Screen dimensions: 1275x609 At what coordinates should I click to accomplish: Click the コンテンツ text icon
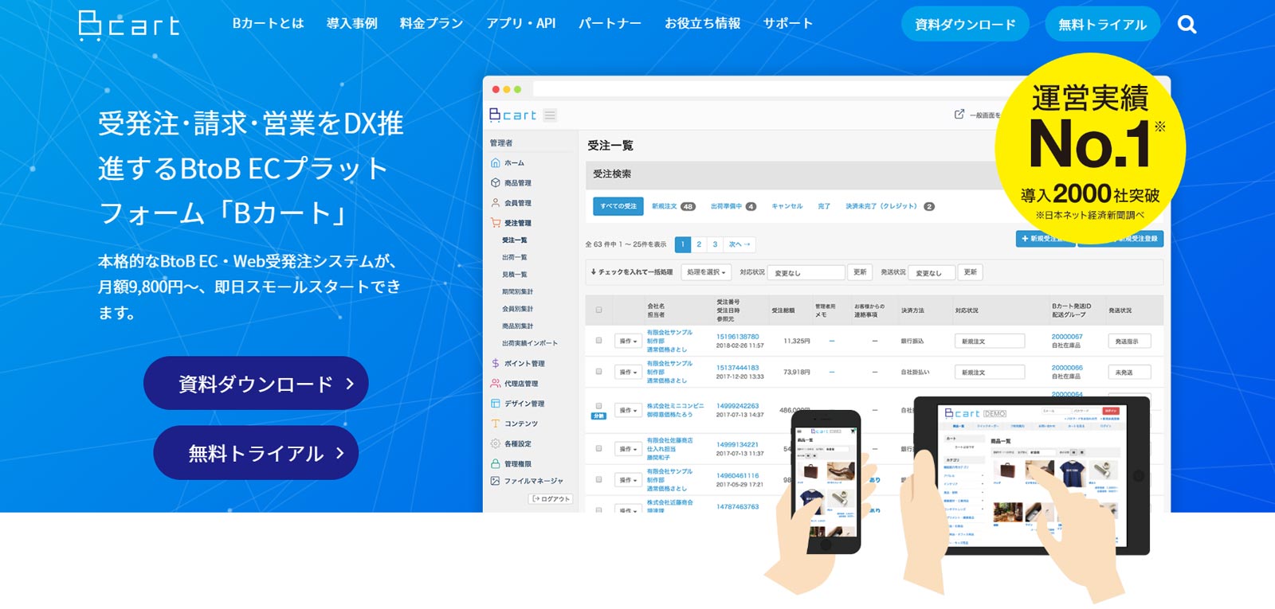point(496,424)
